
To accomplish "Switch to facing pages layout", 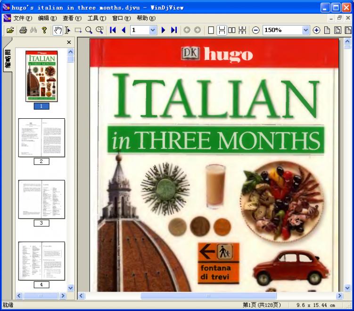I will [x=231, y=30].
